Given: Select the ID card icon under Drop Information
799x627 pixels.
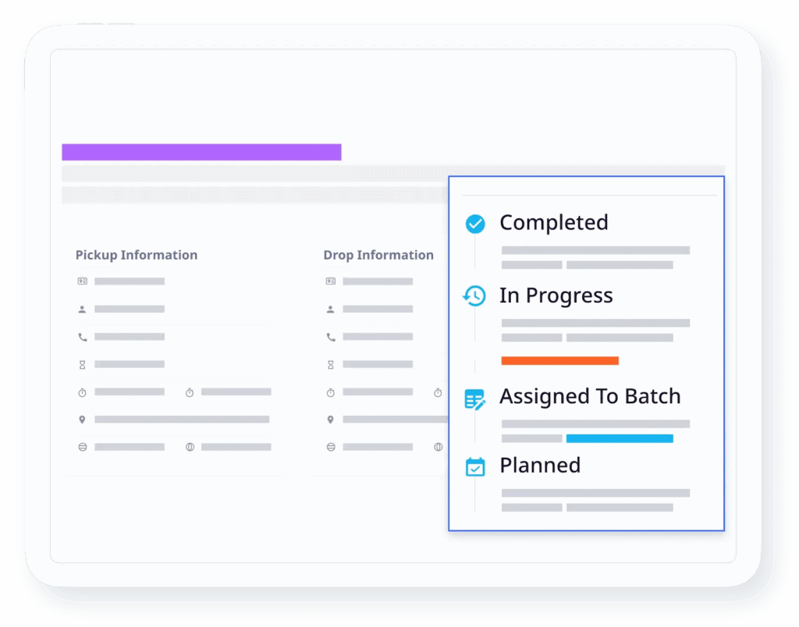Looking at the screenshot, I should tap(330, 281).
